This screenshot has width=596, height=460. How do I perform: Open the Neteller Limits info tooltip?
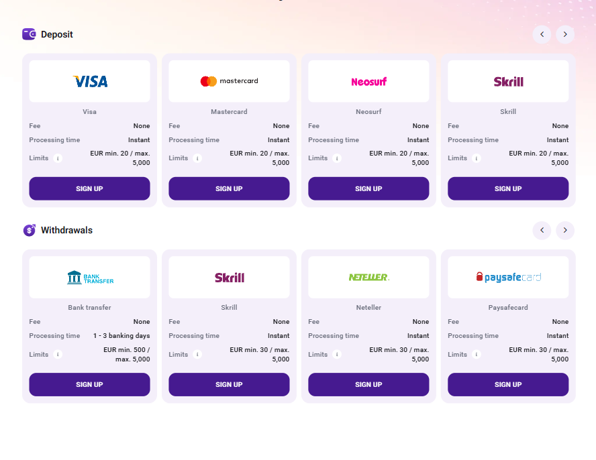point(338,354)
